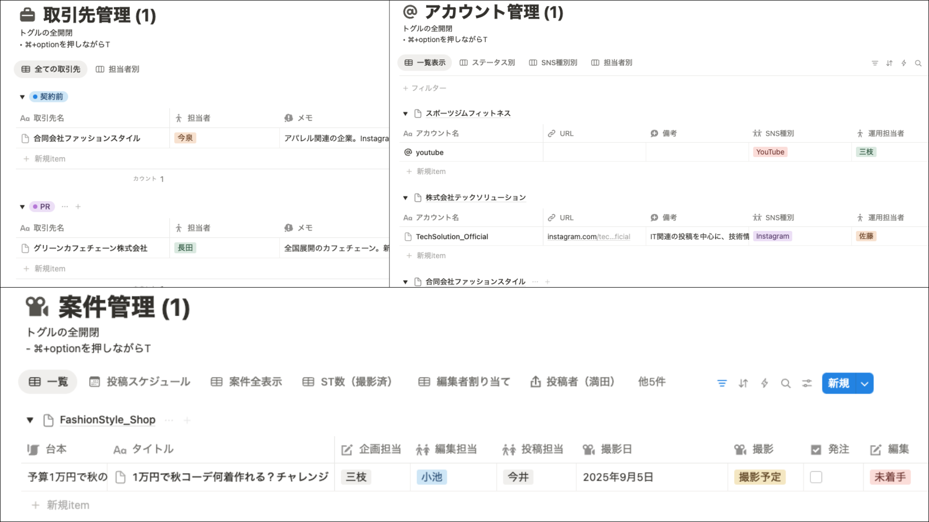The image size is (929, 522).
Task: Click 新規item under youtube row
Action: (426, 171)
